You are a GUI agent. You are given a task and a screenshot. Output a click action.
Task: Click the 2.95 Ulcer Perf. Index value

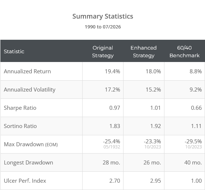click(155, 181)
